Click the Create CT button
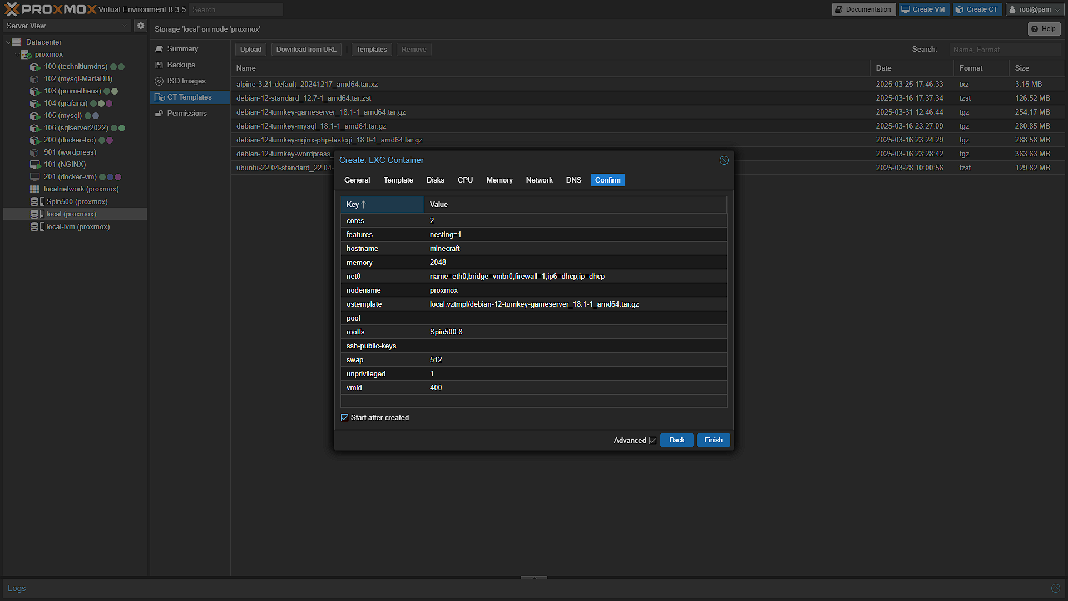The image size is (1068, 601). tap(977, 9)
